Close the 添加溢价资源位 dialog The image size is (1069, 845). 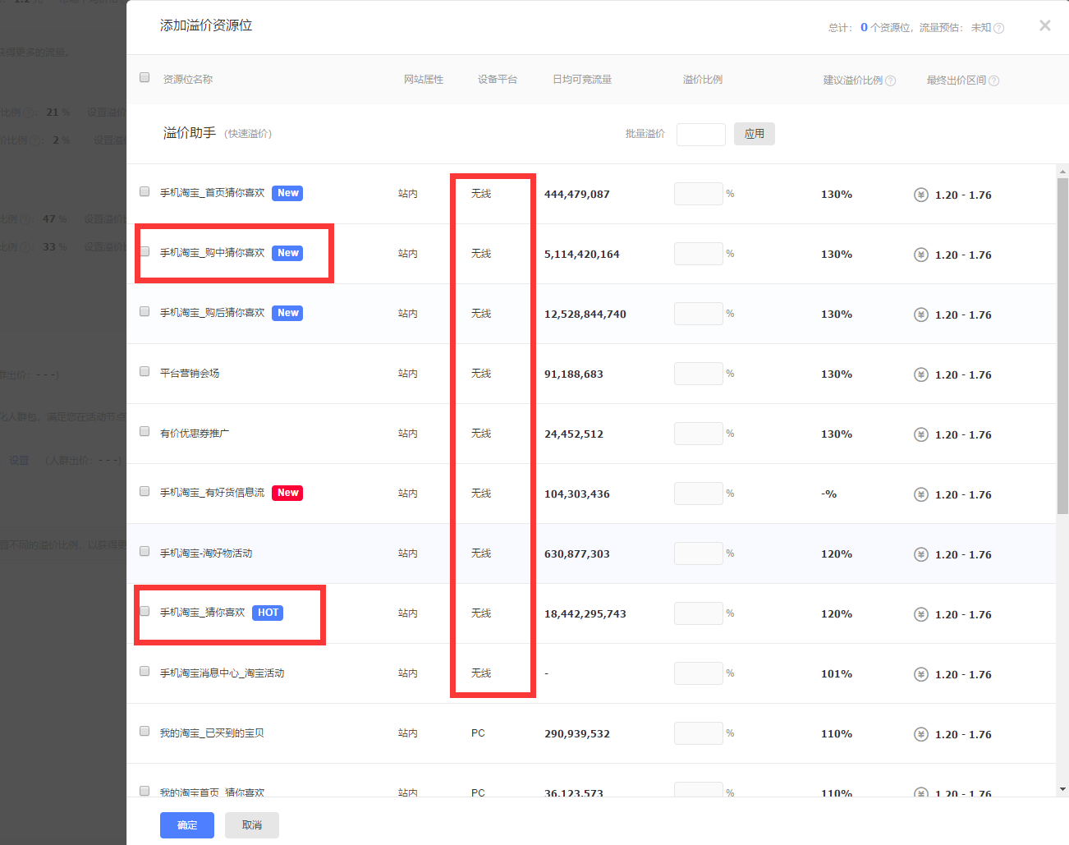click(1044, 25)
